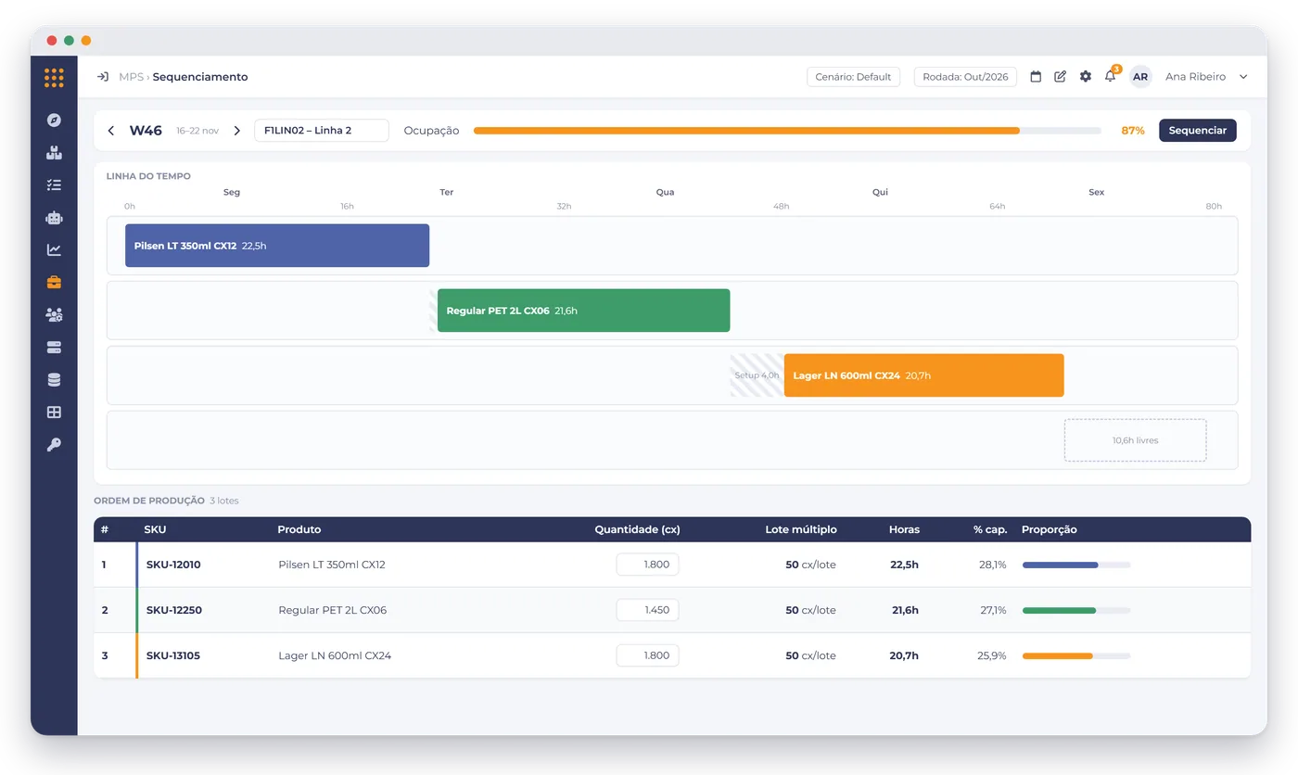Click the 21,6h hours value in table

pyautogui.click(x=905, y=610)
